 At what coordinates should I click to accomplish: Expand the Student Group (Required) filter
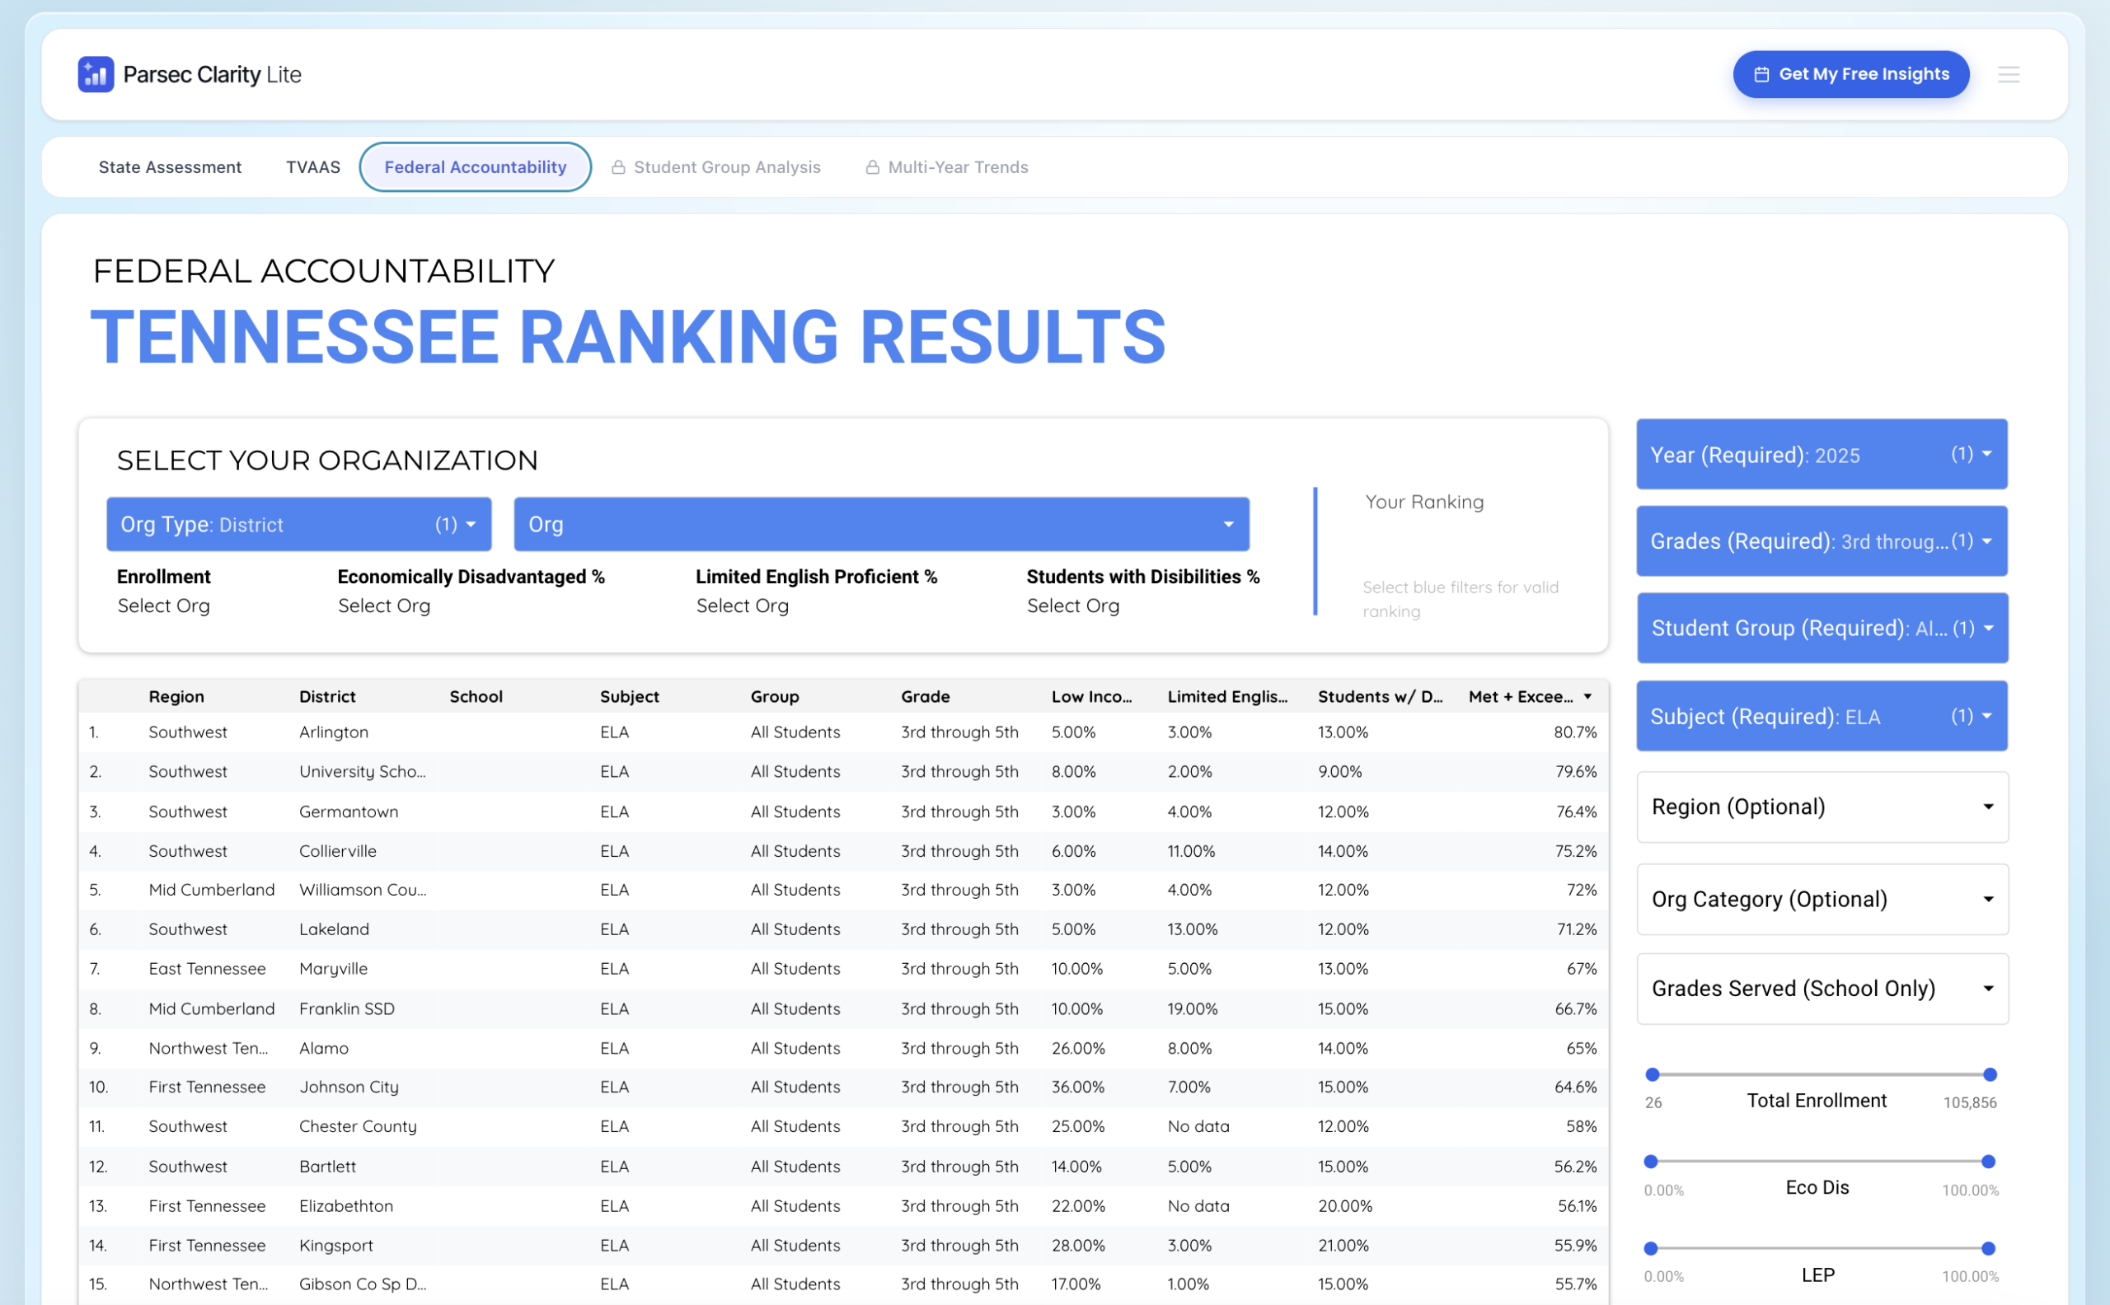1822,629
